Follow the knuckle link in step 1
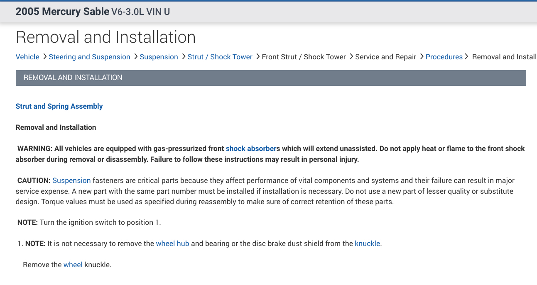Screen dimensions: 537x285 click(367, 244)
